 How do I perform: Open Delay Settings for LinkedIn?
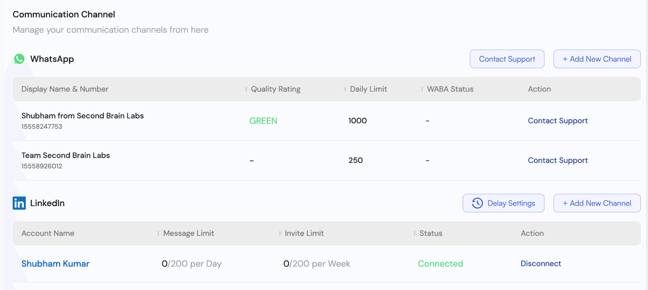coord(503,203)
